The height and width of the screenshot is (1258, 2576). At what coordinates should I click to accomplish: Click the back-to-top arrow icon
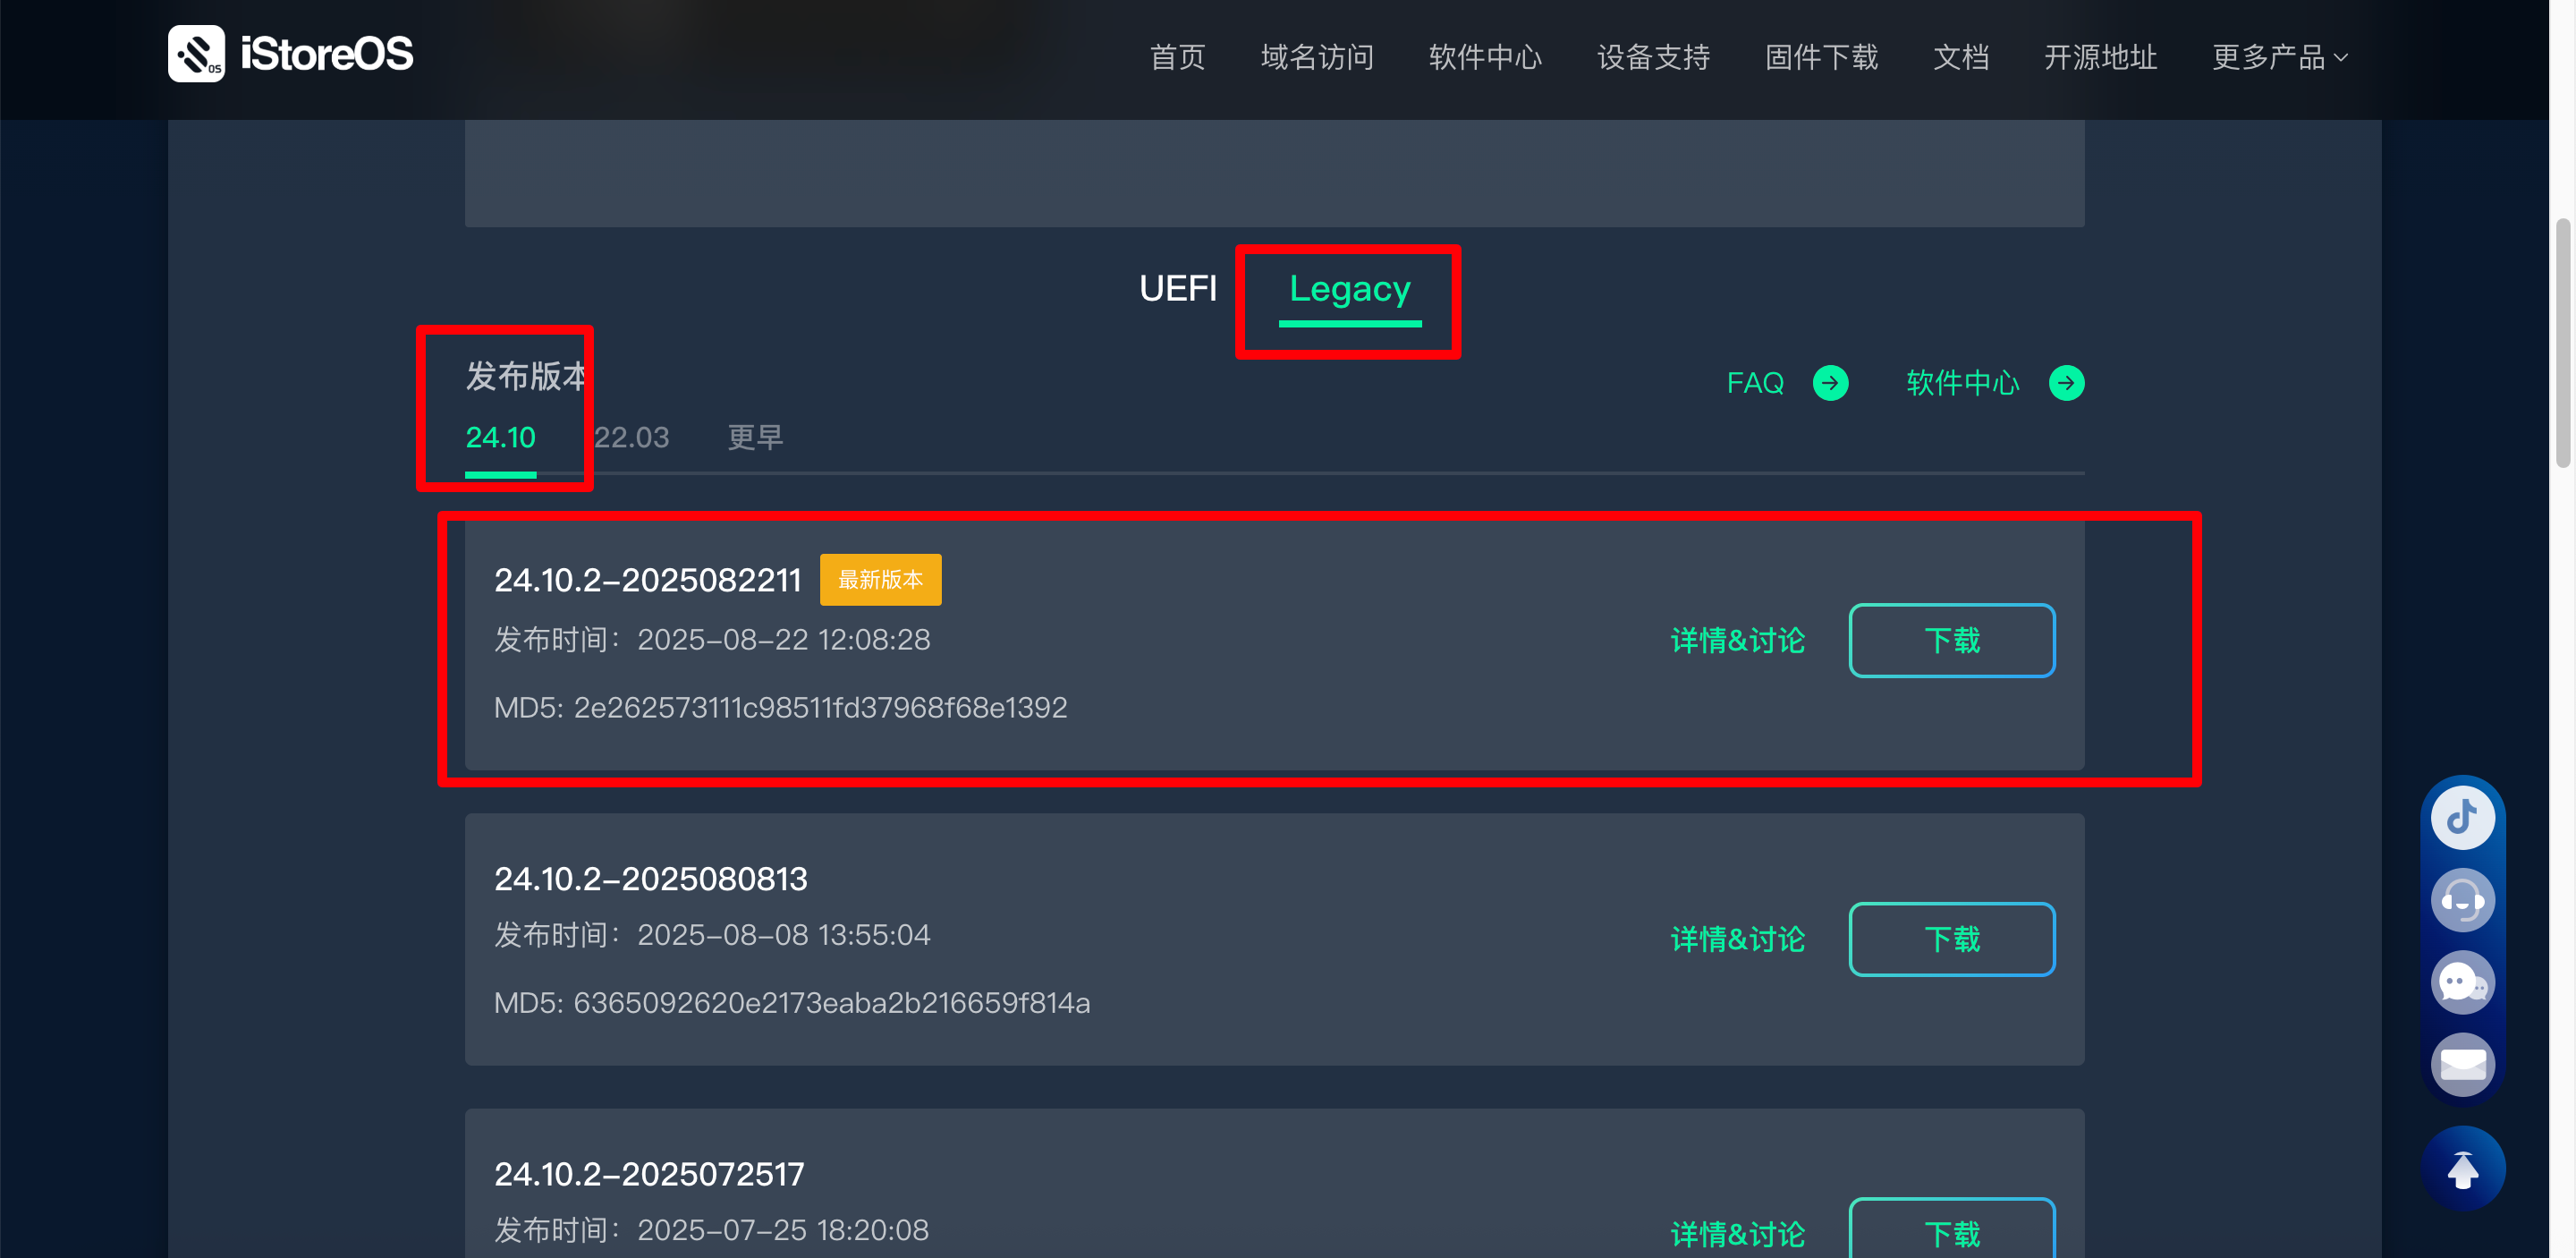(2462, 1168)
